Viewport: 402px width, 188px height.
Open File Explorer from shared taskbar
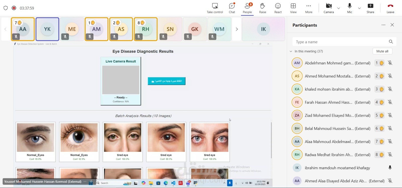[151, 183]
